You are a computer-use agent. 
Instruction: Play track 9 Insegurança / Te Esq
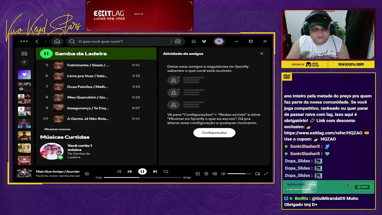(96, 108)
